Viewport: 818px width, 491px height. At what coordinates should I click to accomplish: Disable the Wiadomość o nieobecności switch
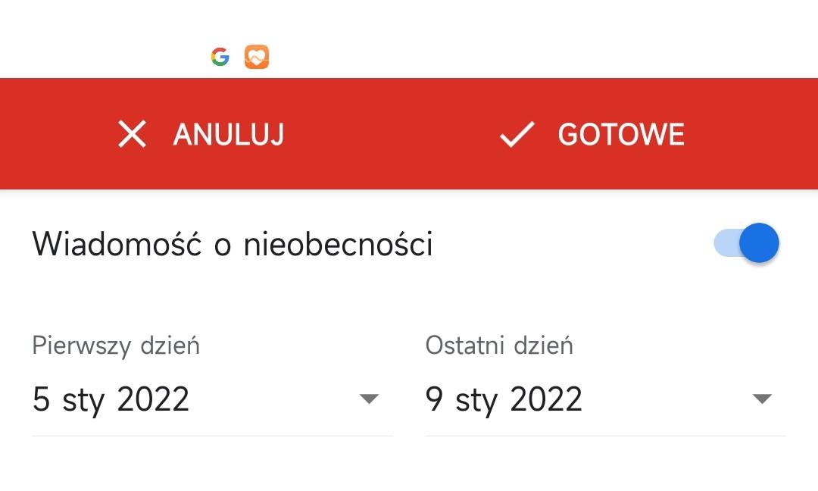pyautogui.click(x=747, y=244)
